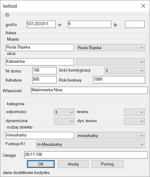Confirm with the OK button
Viewport: 150px width, 177px height.
click(41, 164)
